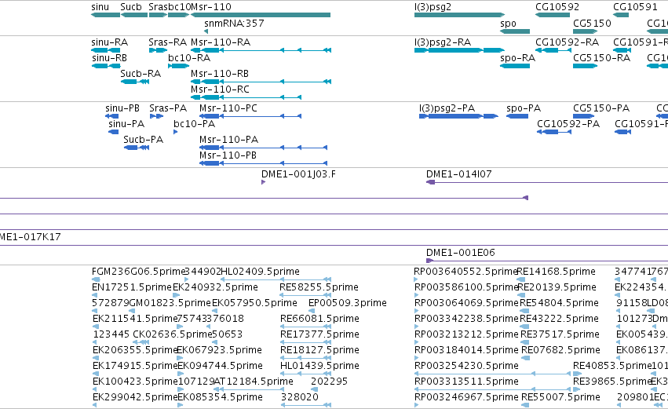Click the RP003640552.5prime EST label
The image size is (668, 409).
465,272
